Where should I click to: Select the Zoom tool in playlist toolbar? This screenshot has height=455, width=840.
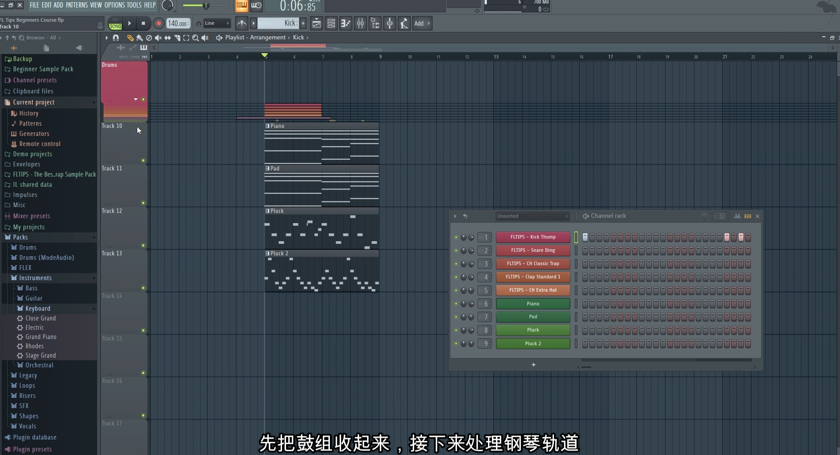point(195,38)
